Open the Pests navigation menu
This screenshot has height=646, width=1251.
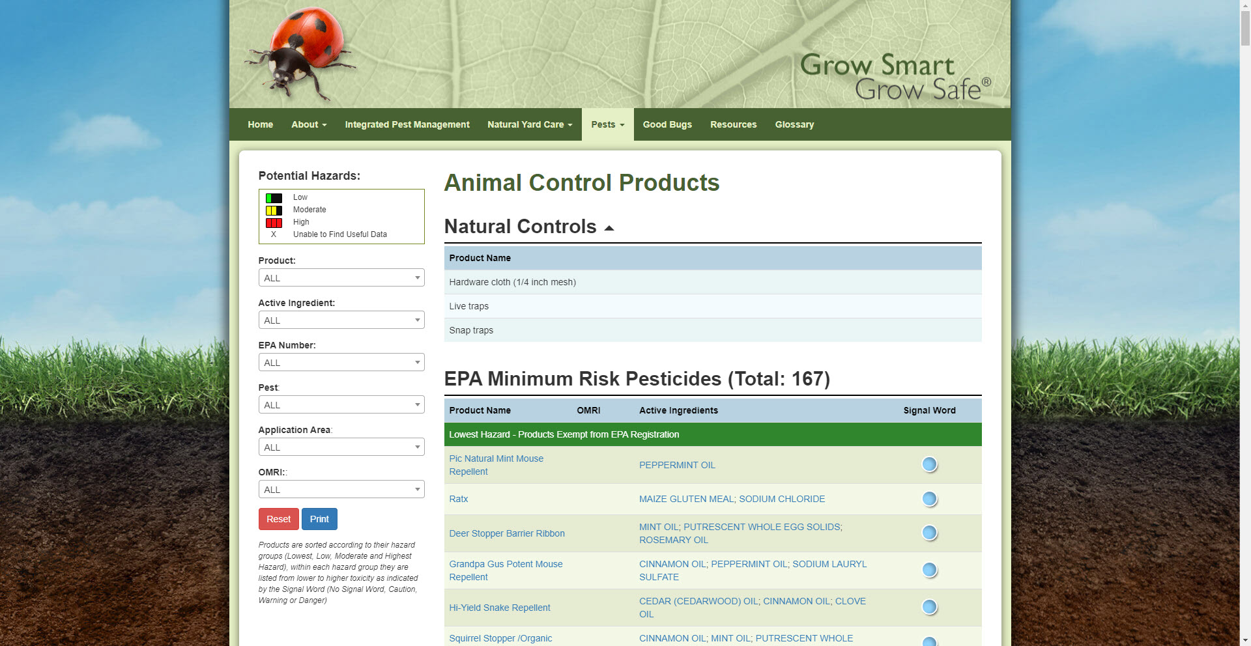tap(607, 124)
